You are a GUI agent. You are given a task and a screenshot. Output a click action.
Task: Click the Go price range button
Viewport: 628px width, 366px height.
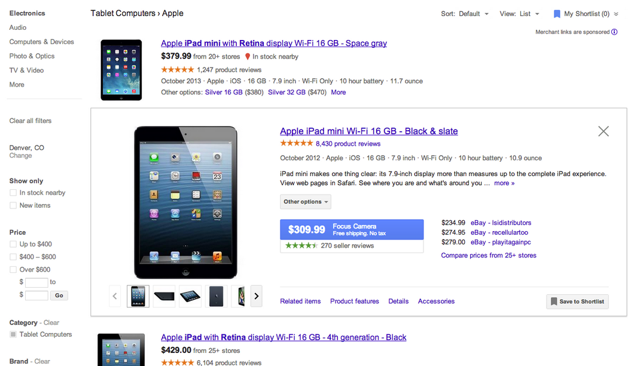(x=59, y=296)
